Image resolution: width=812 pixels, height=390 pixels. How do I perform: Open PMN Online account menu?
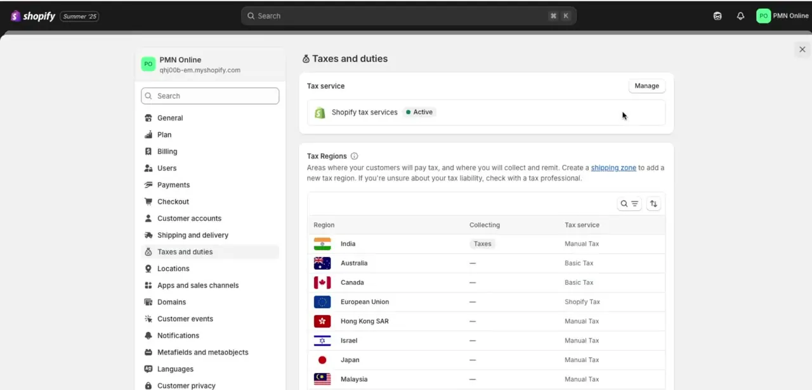tap(783, 16)
